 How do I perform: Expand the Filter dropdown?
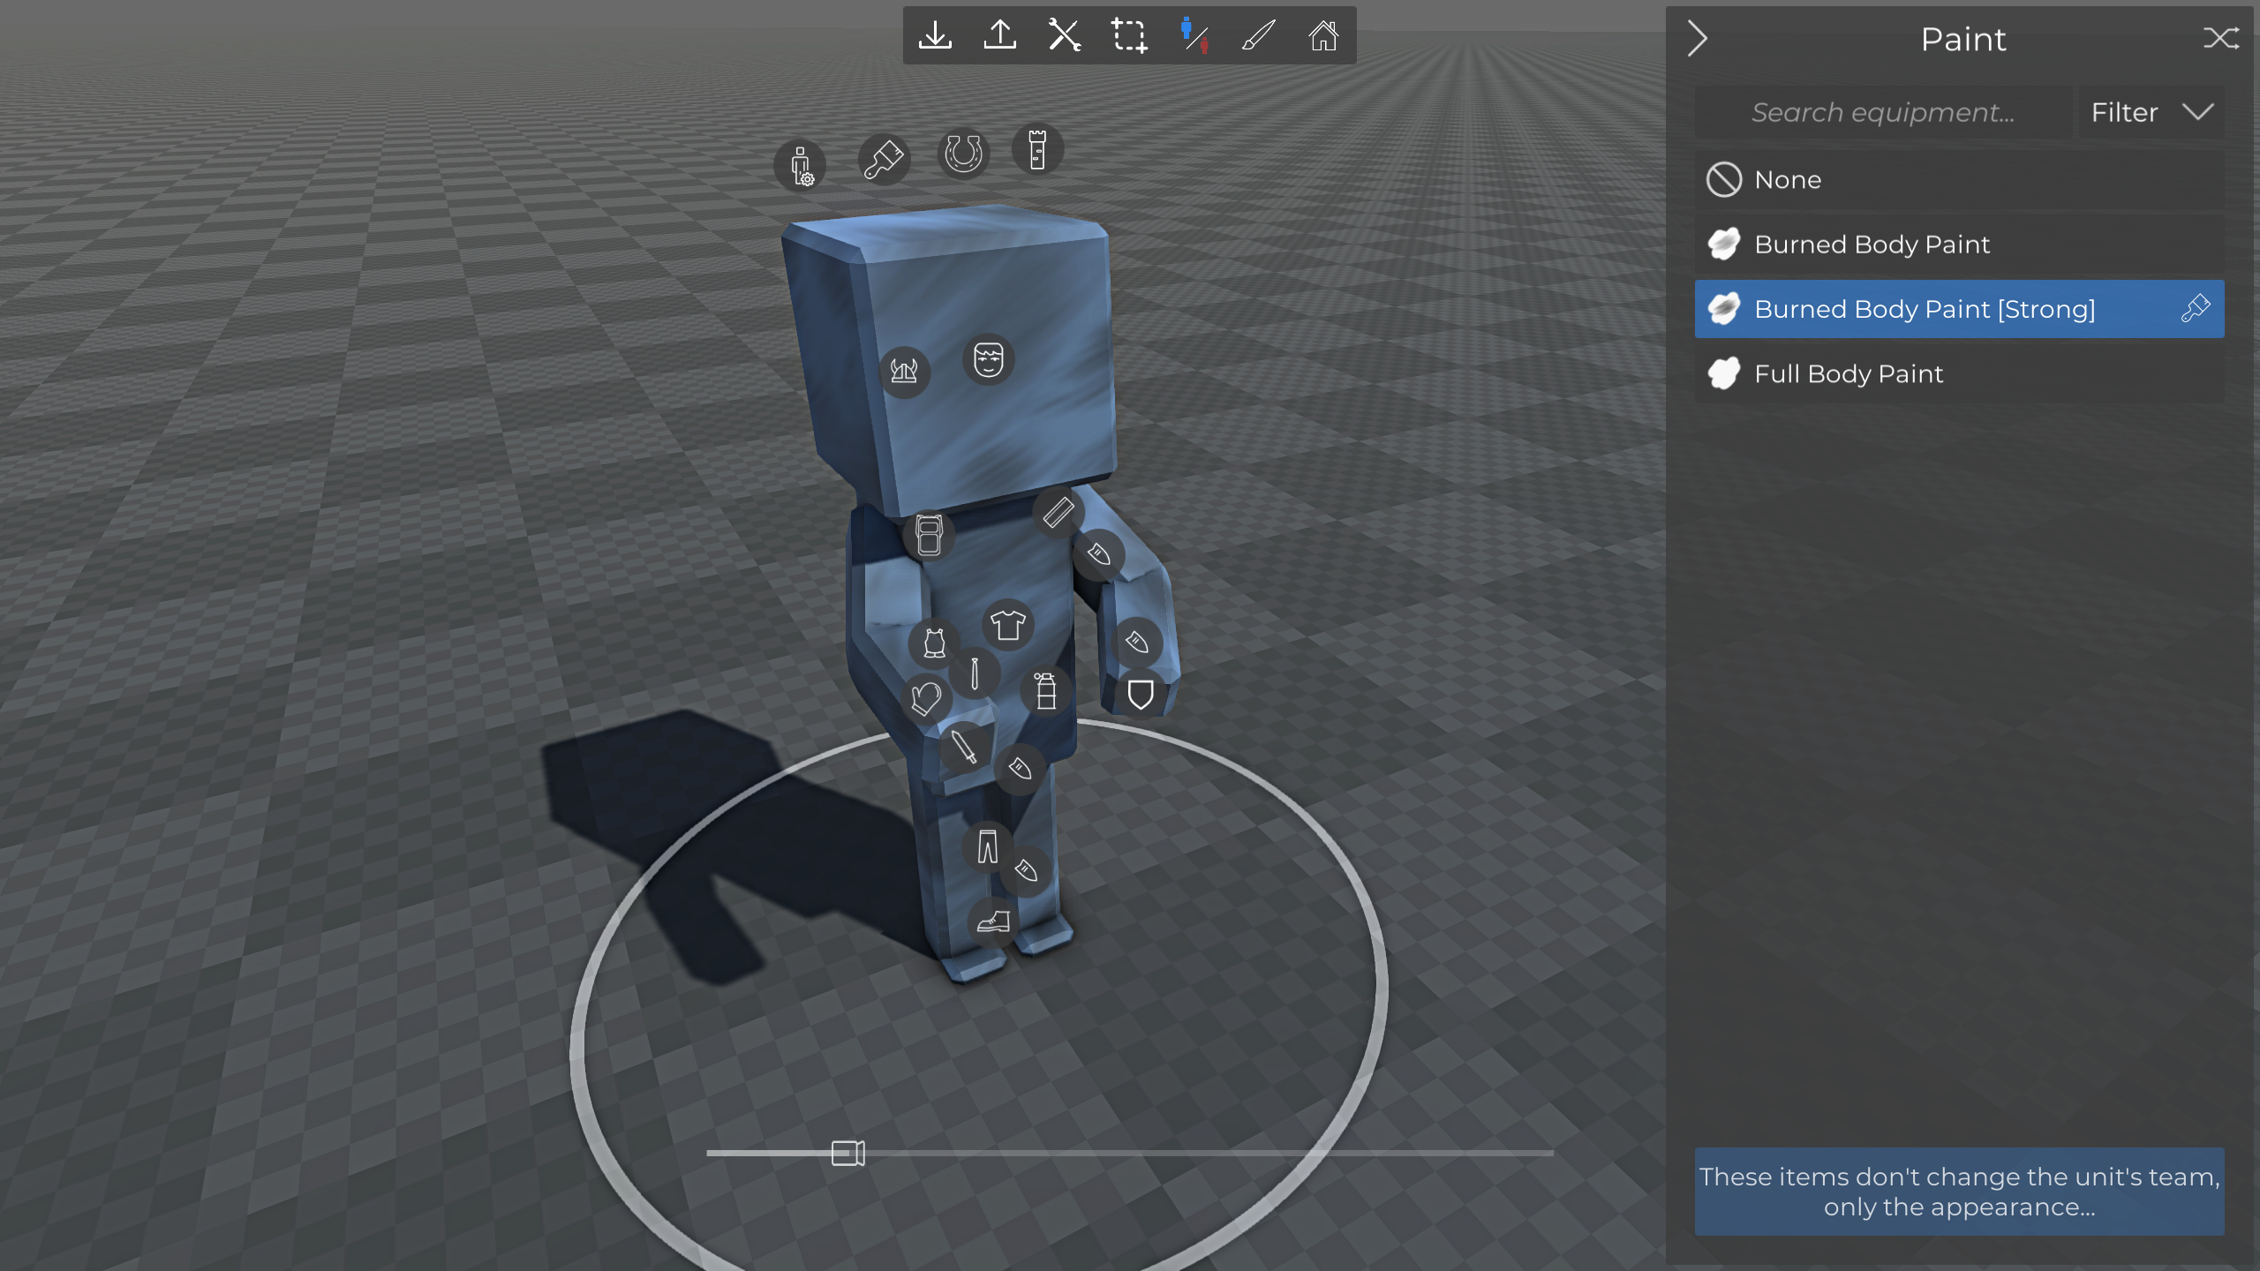coord(2151,112)
